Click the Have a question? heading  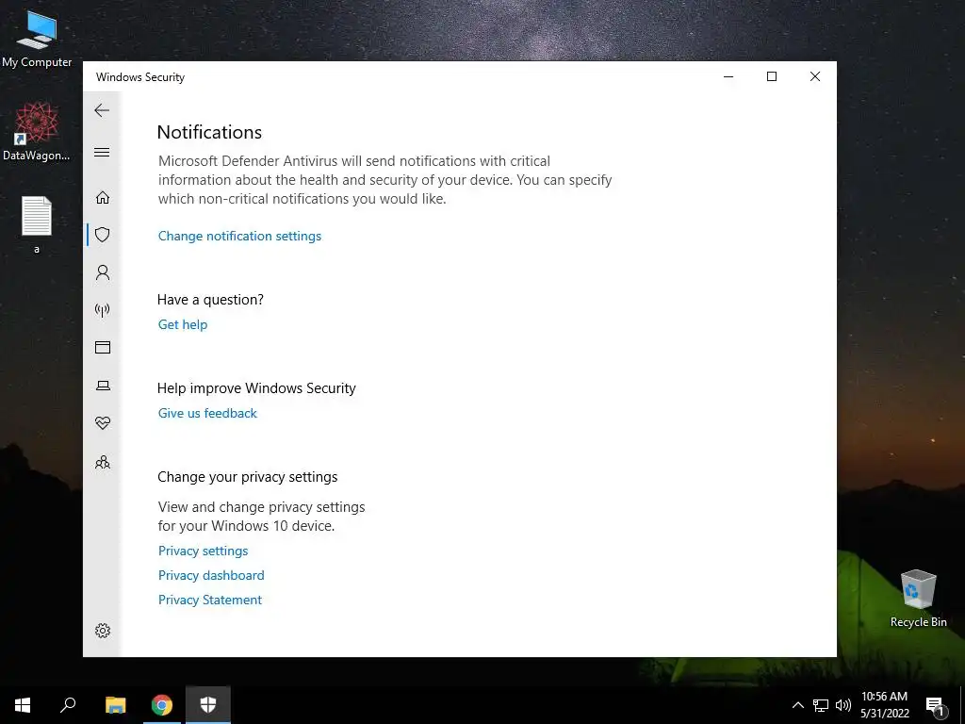click(210, 300)
